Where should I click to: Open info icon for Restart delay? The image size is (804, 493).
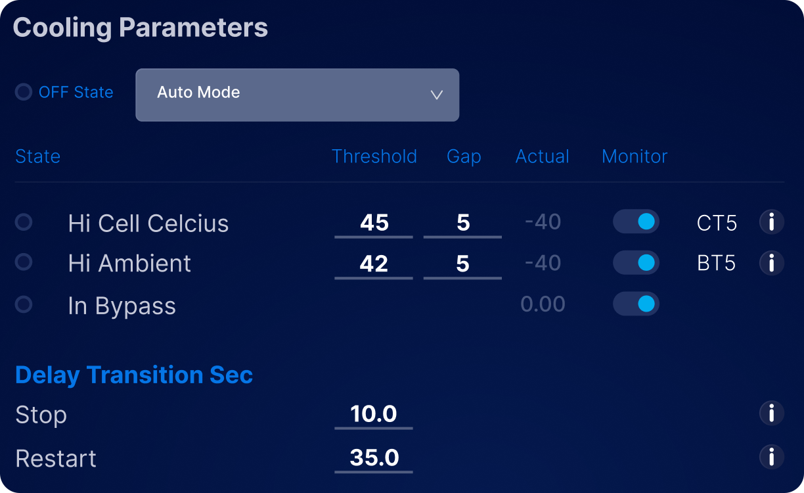(771, 457)
